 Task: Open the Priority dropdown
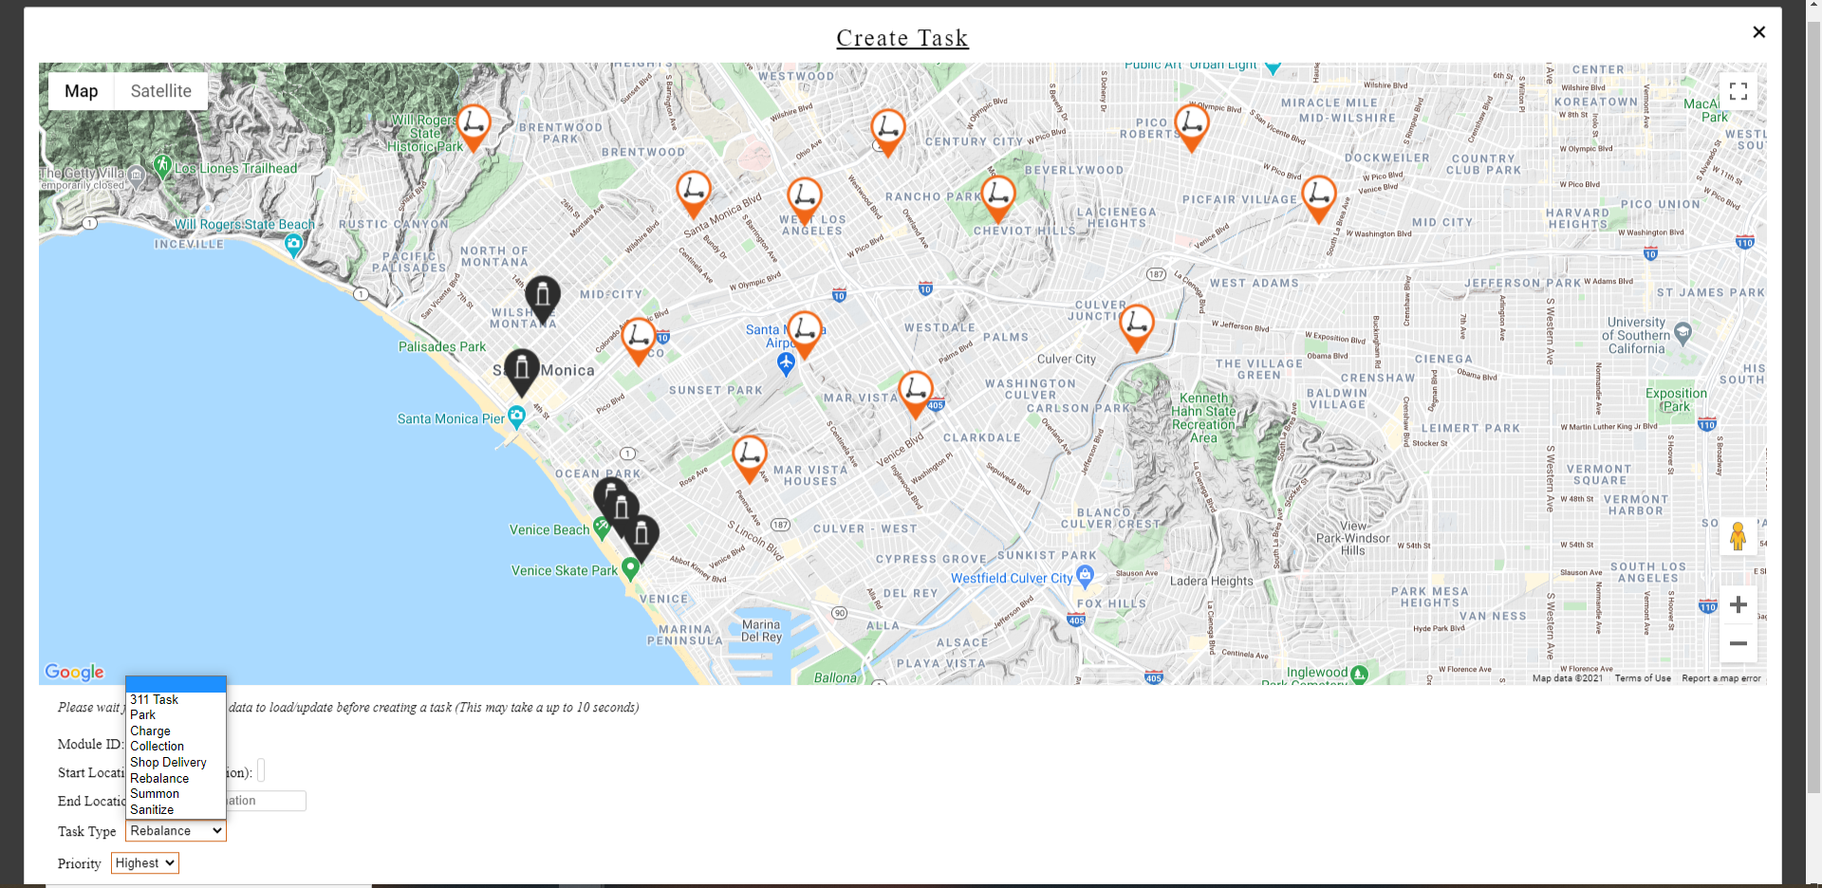[144, 863]
